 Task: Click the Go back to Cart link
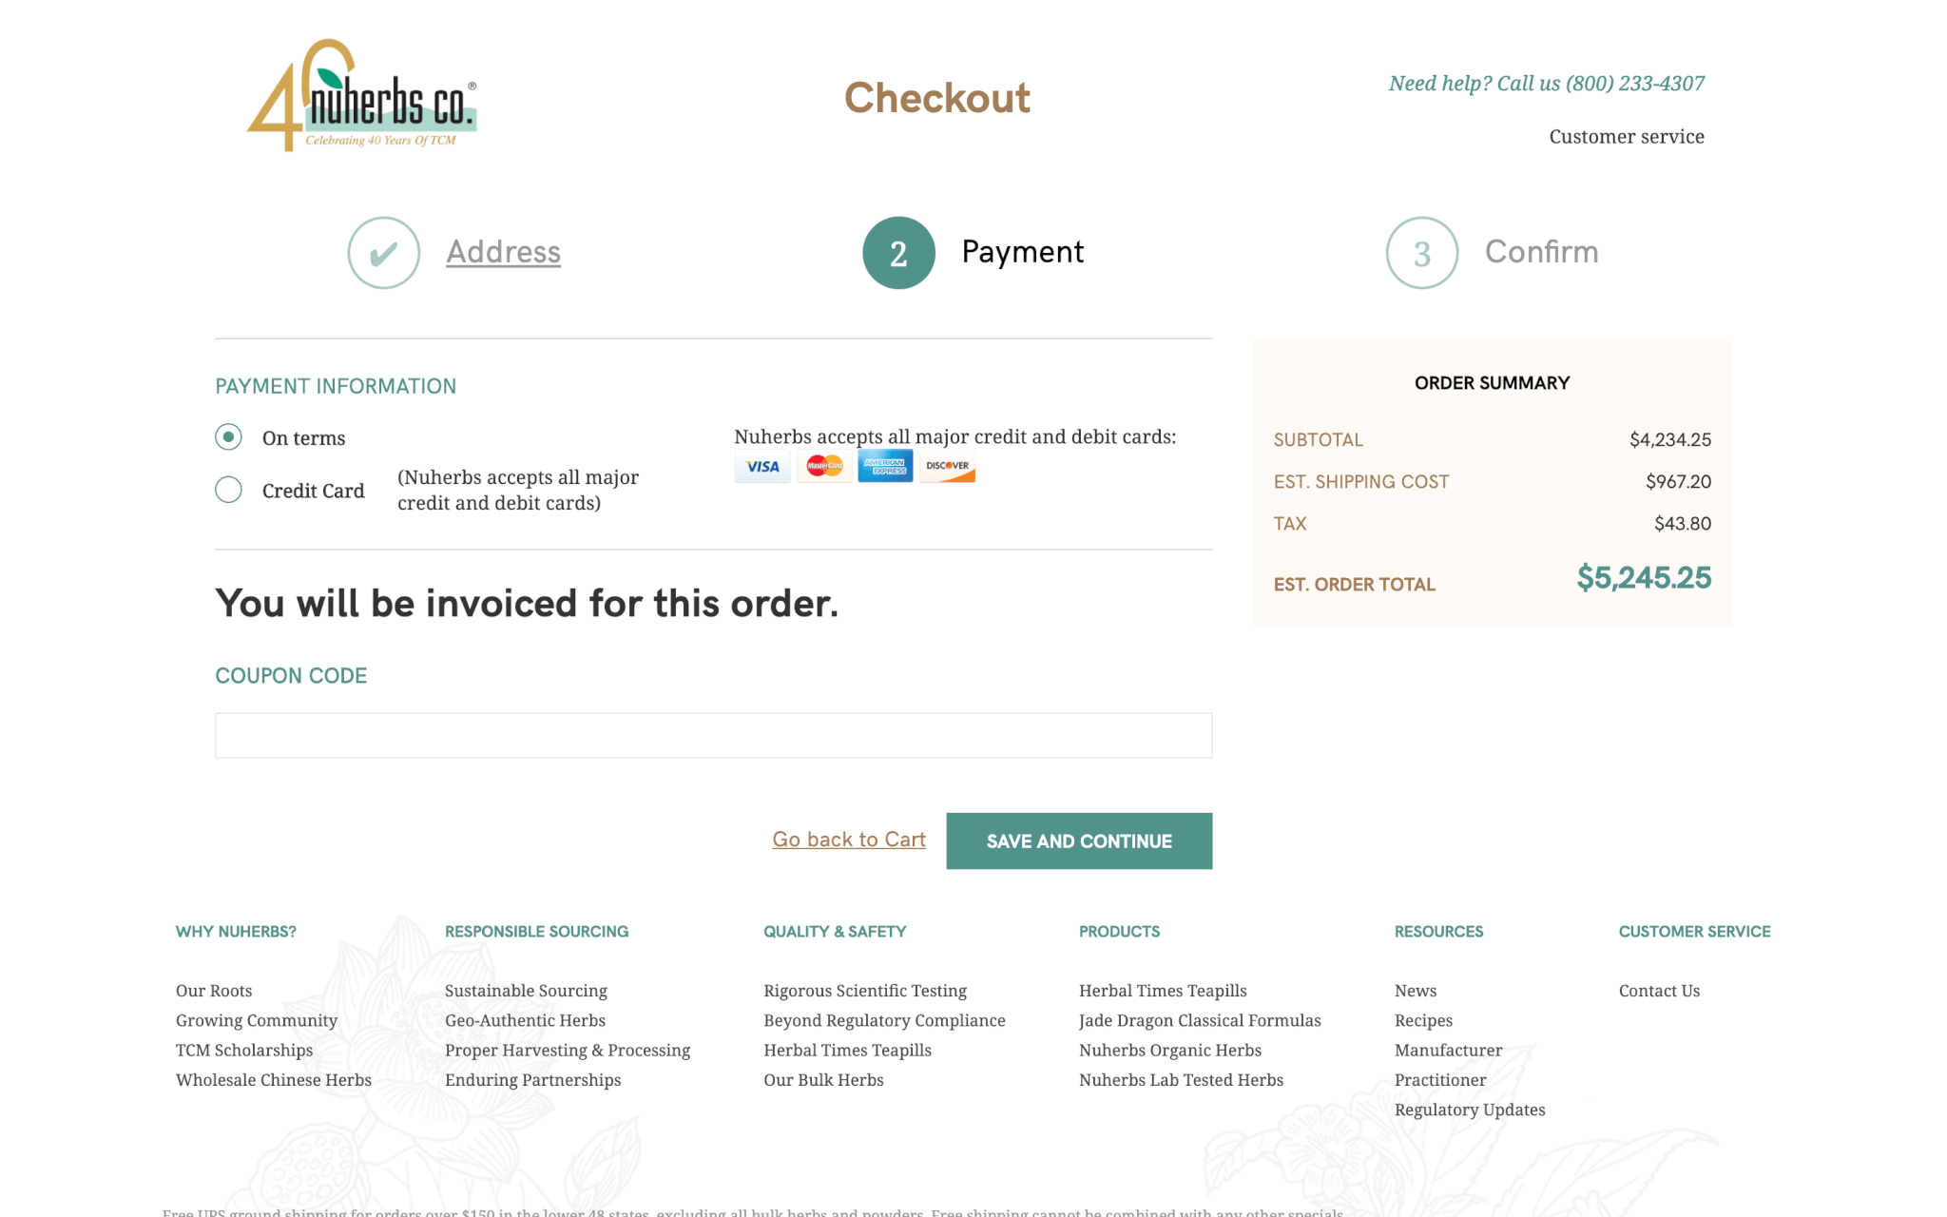(848, 840)
